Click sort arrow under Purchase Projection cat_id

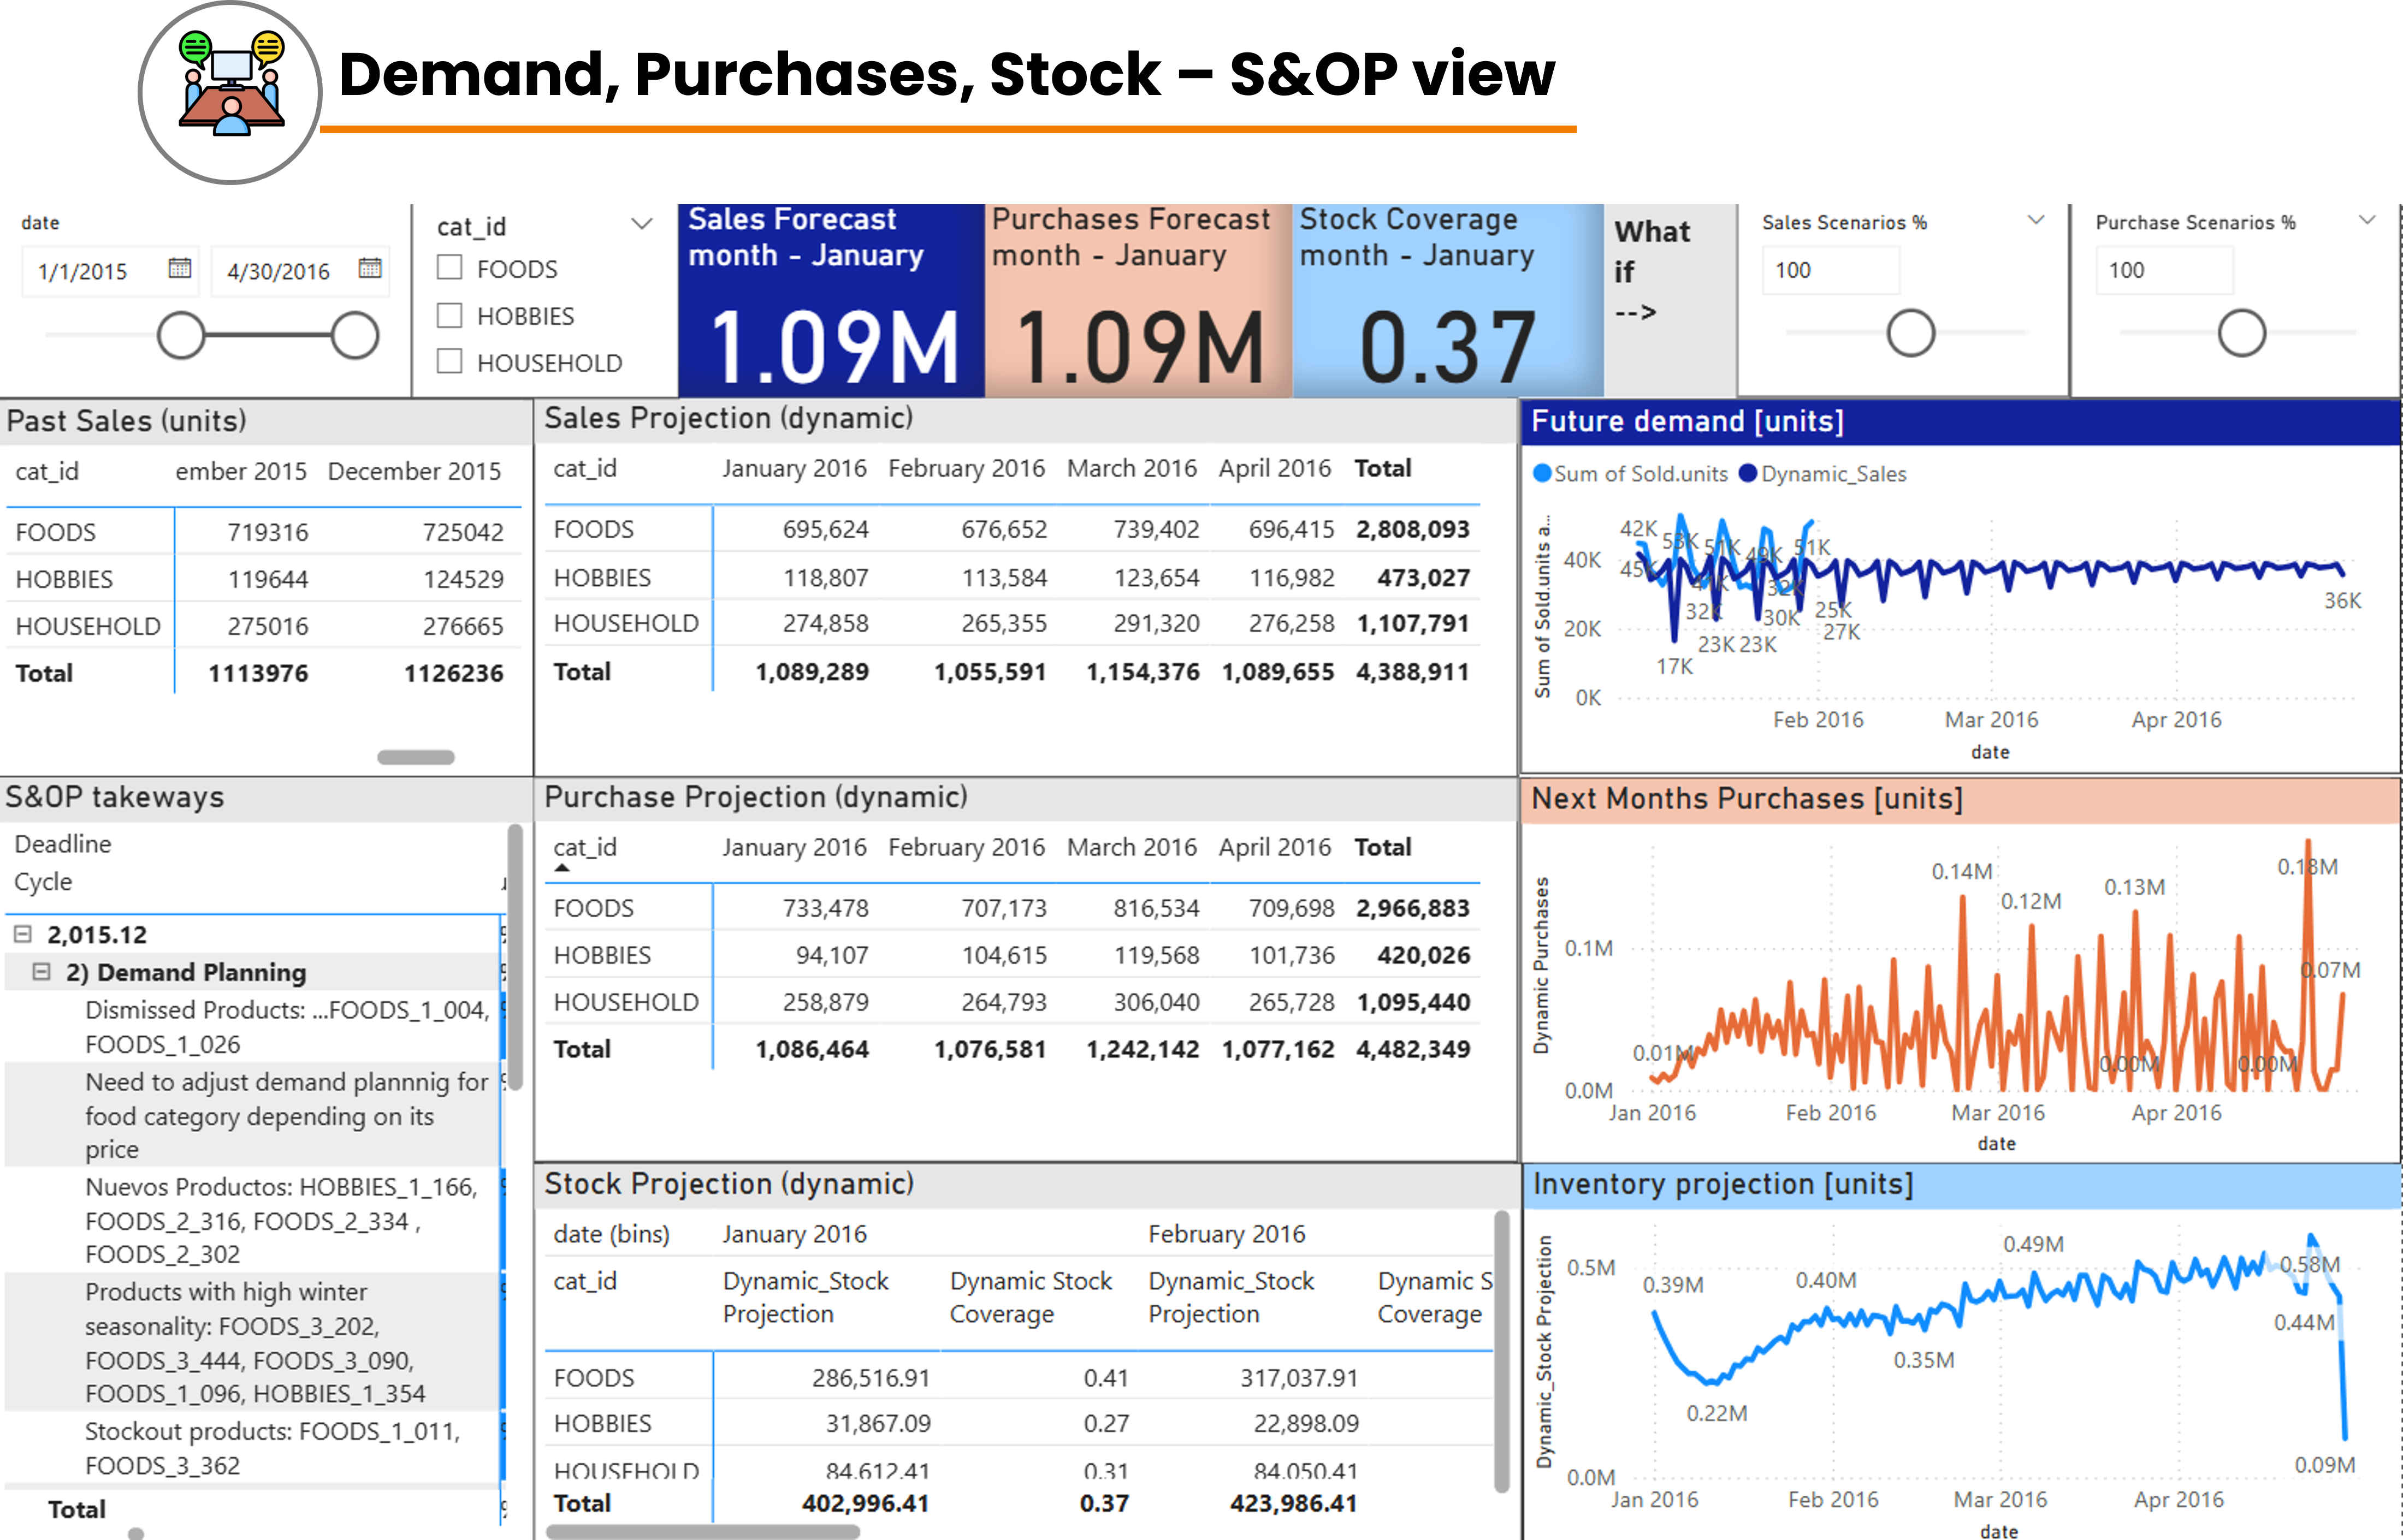coord(562,868)
